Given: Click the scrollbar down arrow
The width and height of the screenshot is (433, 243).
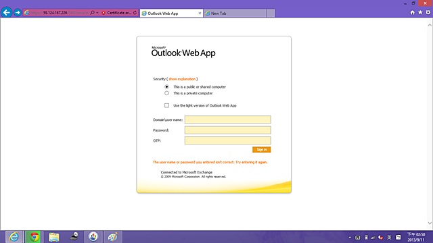Looking at the screenshot, I should 430,223.
